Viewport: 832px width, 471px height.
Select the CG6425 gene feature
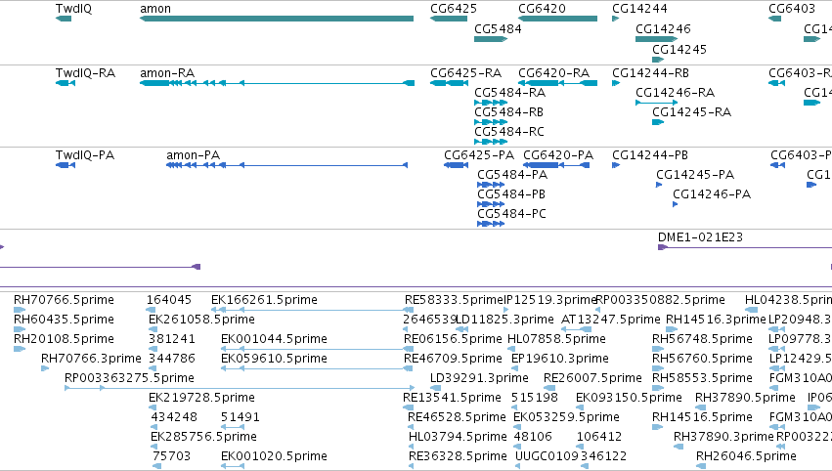tap(449, 19)
